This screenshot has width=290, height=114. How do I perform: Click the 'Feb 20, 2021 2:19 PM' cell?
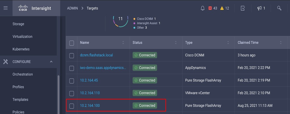[254, 80]
